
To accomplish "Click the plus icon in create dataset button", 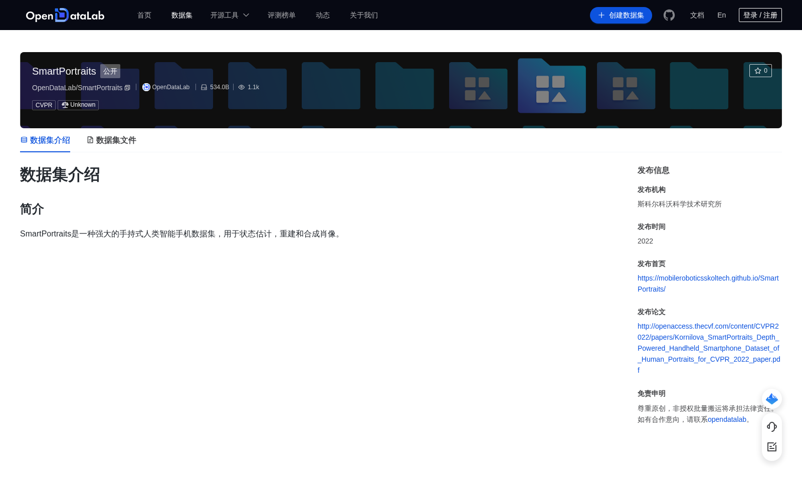I will pos(601,15).
